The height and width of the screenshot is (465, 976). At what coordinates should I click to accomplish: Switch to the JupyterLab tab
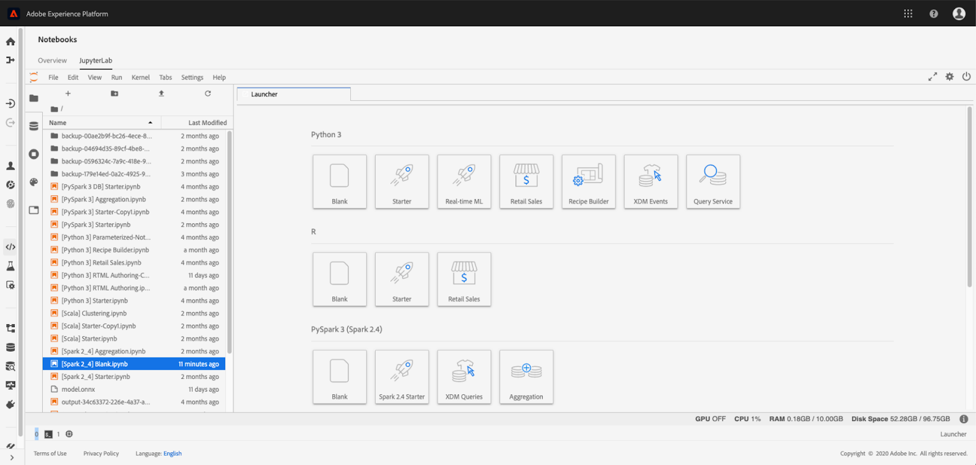point(96,60)
